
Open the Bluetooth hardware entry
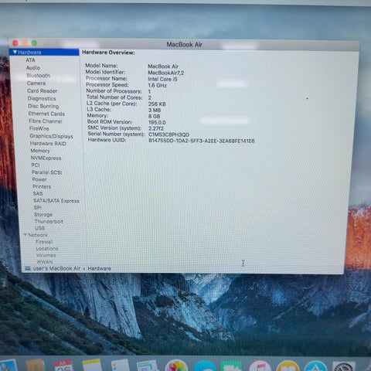click(38, 76)
